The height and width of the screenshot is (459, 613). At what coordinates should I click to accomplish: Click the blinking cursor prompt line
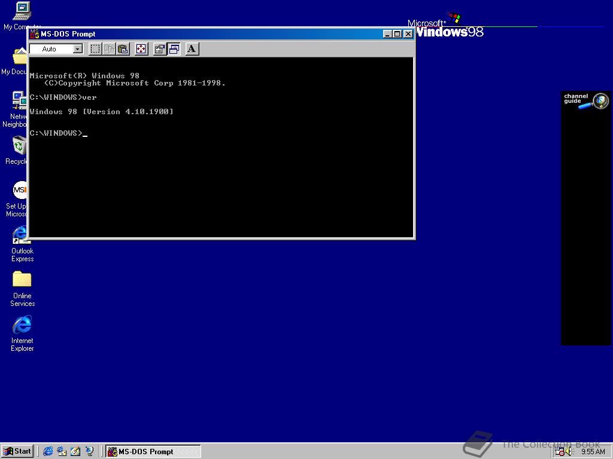[x=58, y=133]
